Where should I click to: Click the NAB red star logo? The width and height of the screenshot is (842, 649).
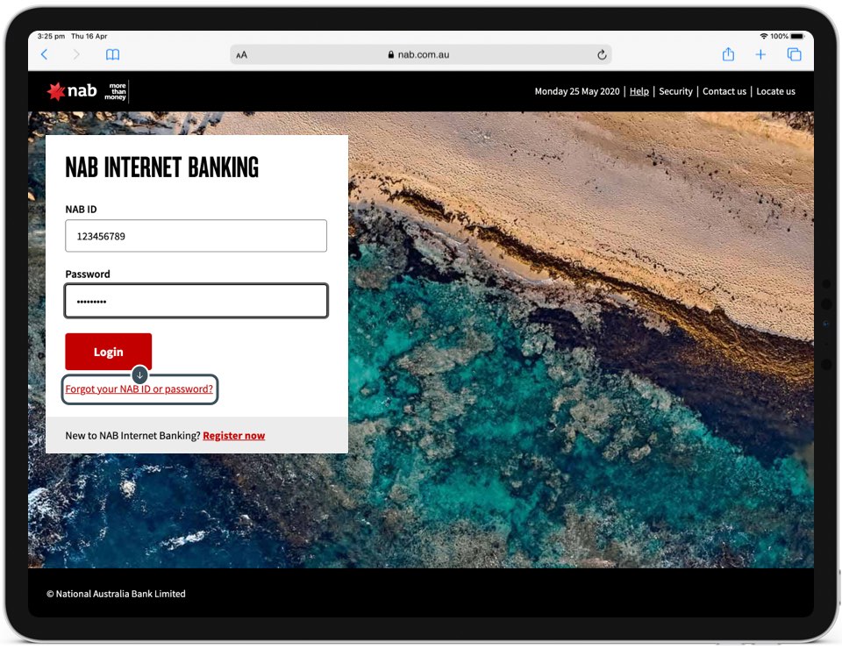point(56,91)
